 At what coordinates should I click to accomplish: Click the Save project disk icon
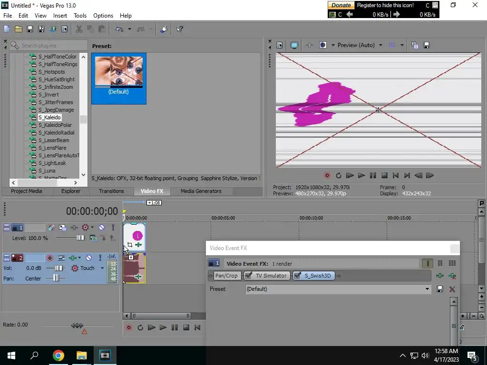tap(30, 29)
